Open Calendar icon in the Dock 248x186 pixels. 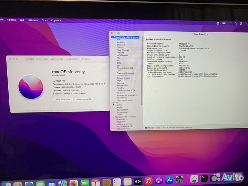click(95, 183)
